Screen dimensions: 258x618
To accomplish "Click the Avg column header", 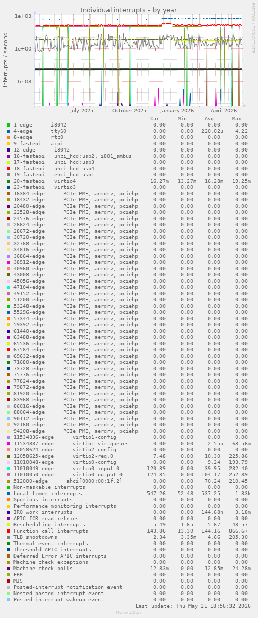I will tap(210, 118).
